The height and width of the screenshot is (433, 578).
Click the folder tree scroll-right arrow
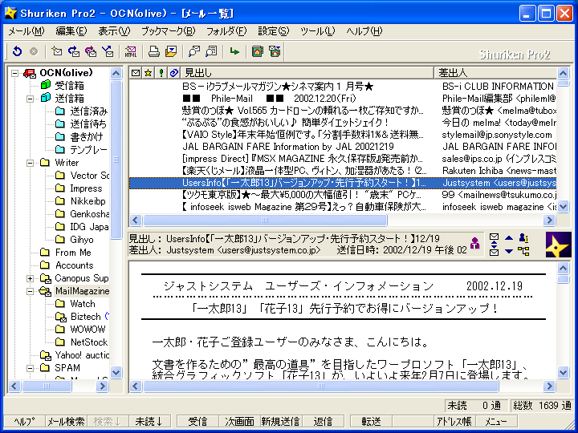click(x=102, y=386)
